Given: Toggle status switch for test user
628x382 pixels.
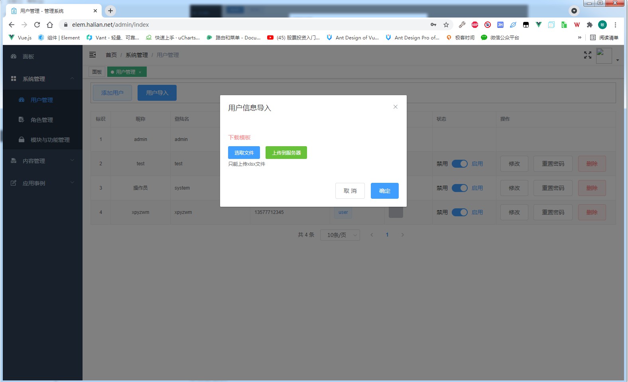Looking at the screenshot, I should [459, 164].
